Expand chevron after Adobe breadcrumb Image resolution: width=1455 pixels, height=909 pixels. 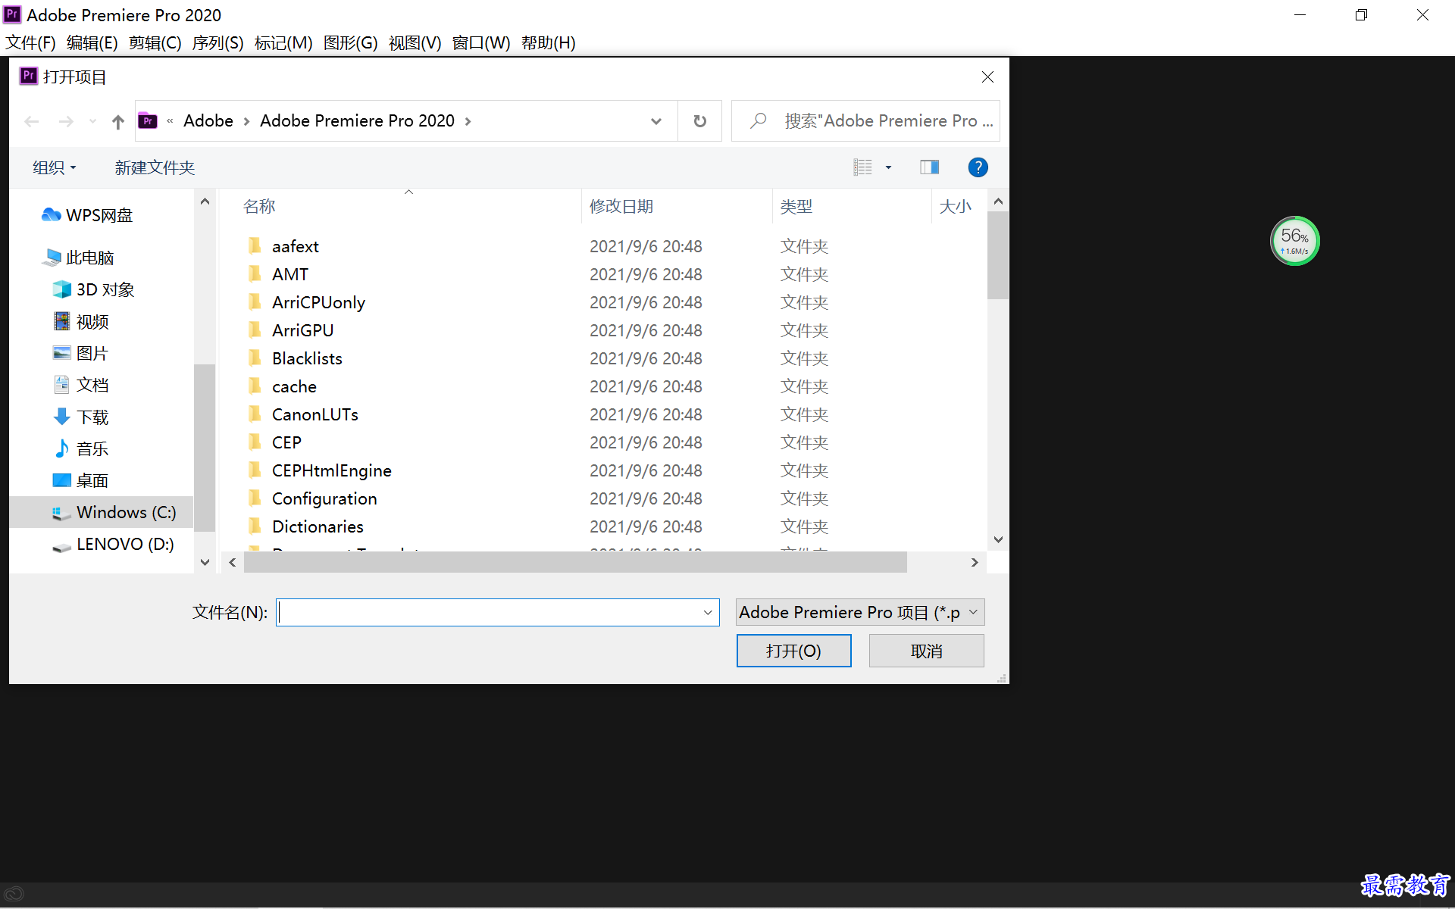[246, 121]
